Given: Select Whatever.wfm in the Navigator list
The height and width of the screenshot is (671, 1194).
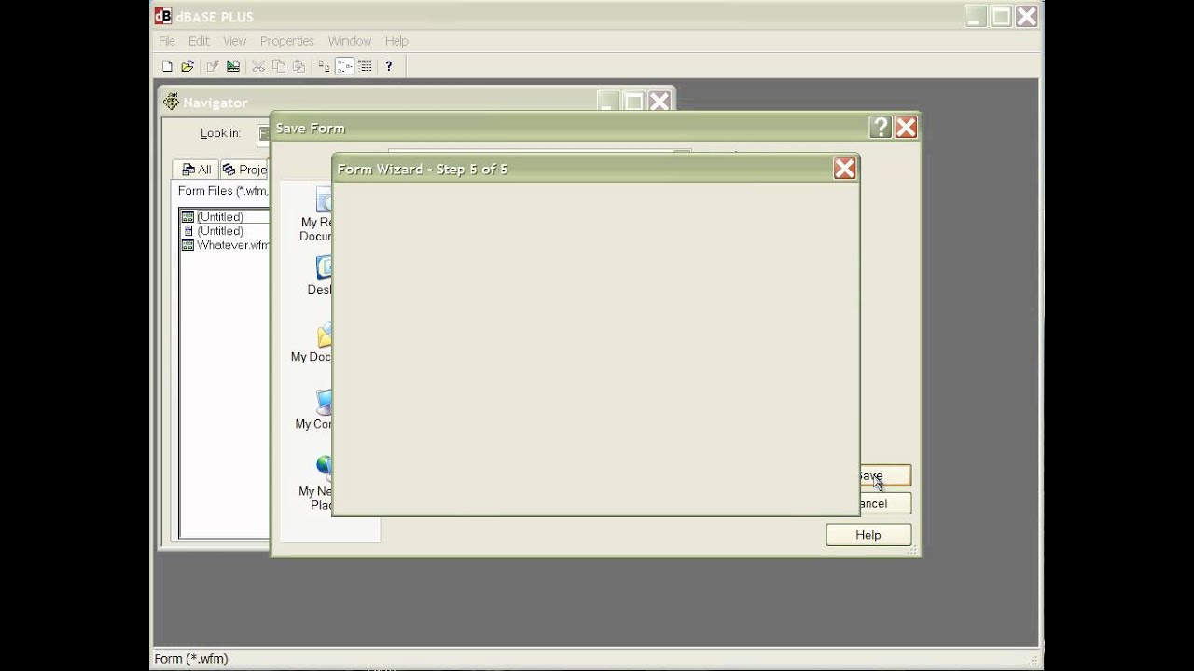Looking at the screenshot, I should (x=225, y=245).
